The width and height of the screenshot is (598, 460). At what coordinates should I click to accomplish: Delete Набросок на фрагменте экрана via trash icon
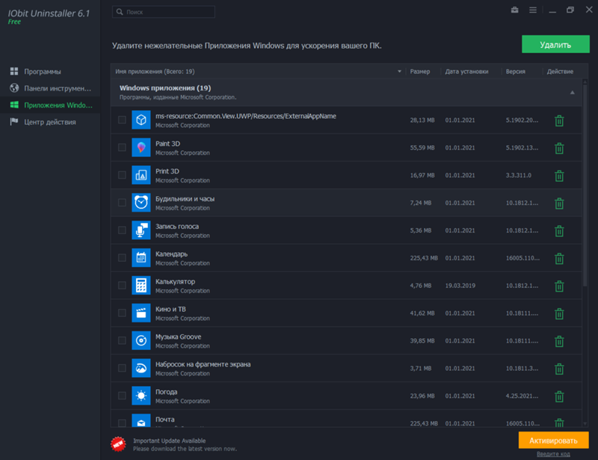(x=559, y=369)
